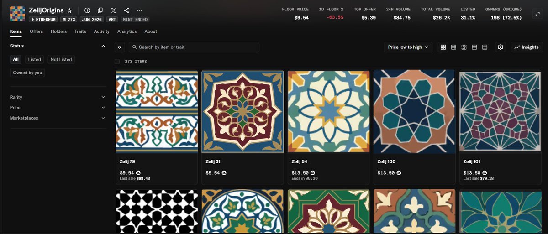
Task: Open the Zelij 79 tile image
Action: (x=157, y=111)
